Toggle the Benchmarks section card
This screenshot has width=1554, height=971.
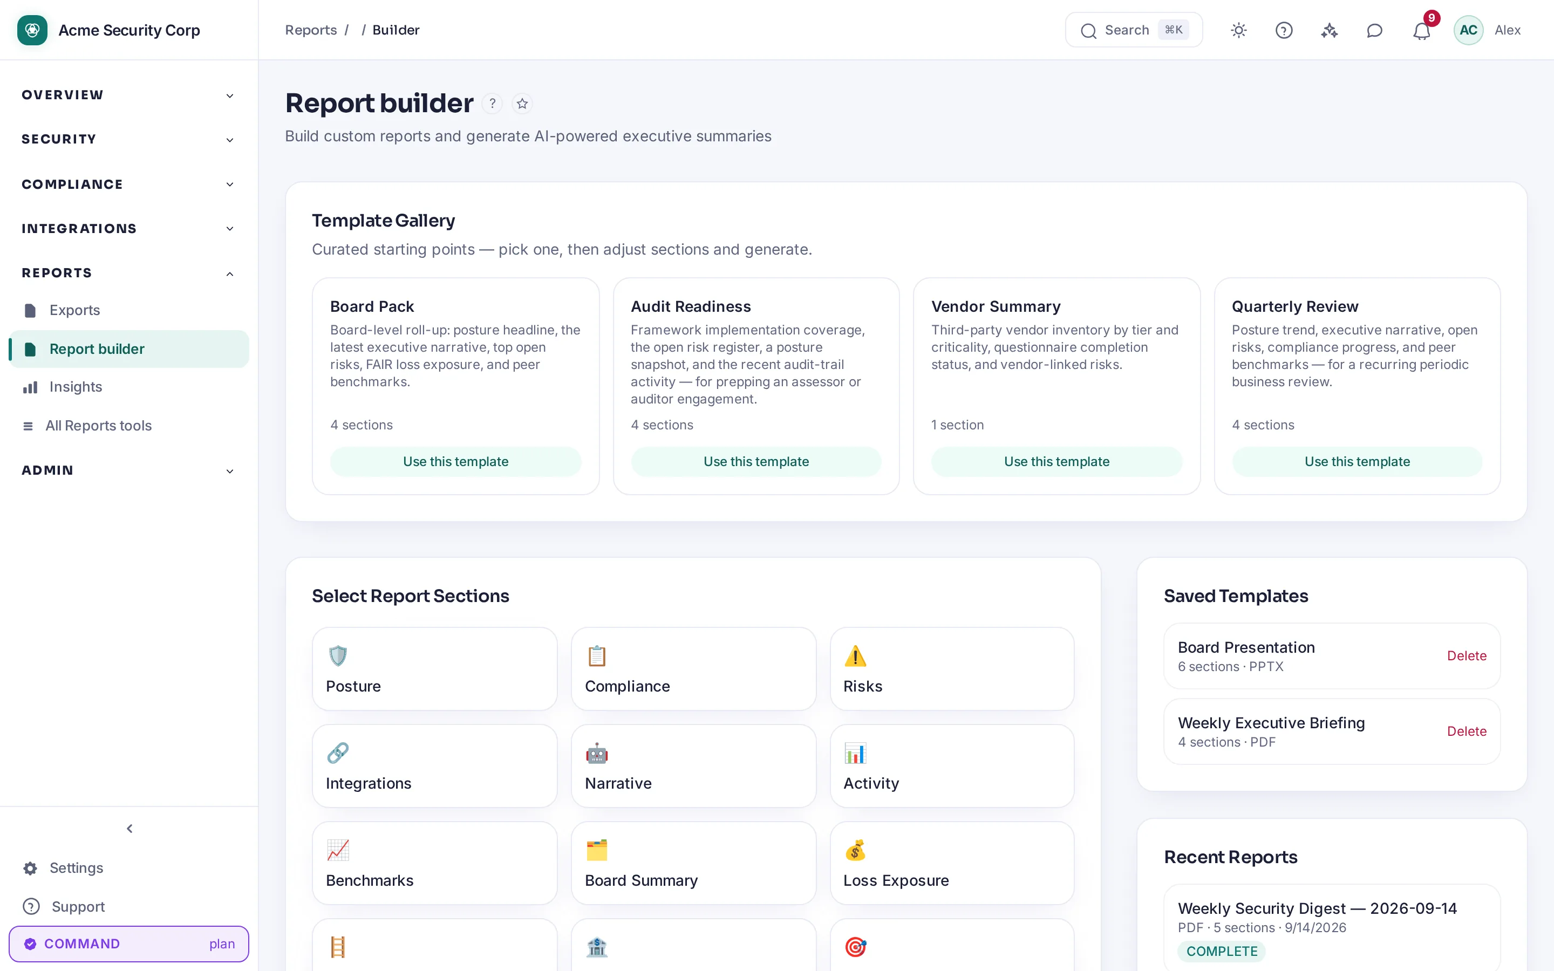pos(435,863)
